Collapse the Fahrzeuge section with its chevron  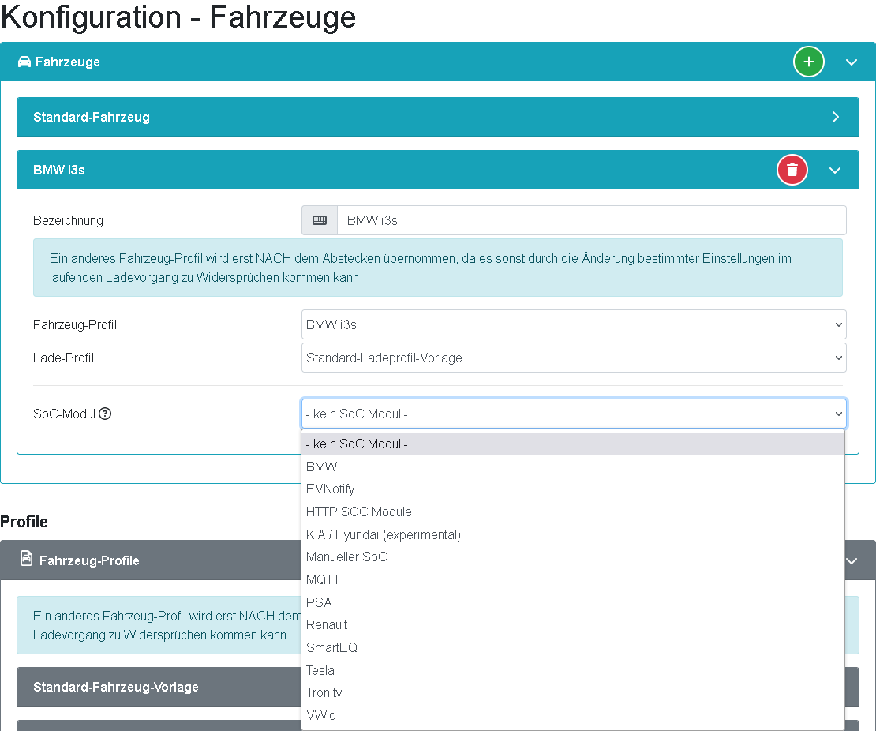click(851, 62)
